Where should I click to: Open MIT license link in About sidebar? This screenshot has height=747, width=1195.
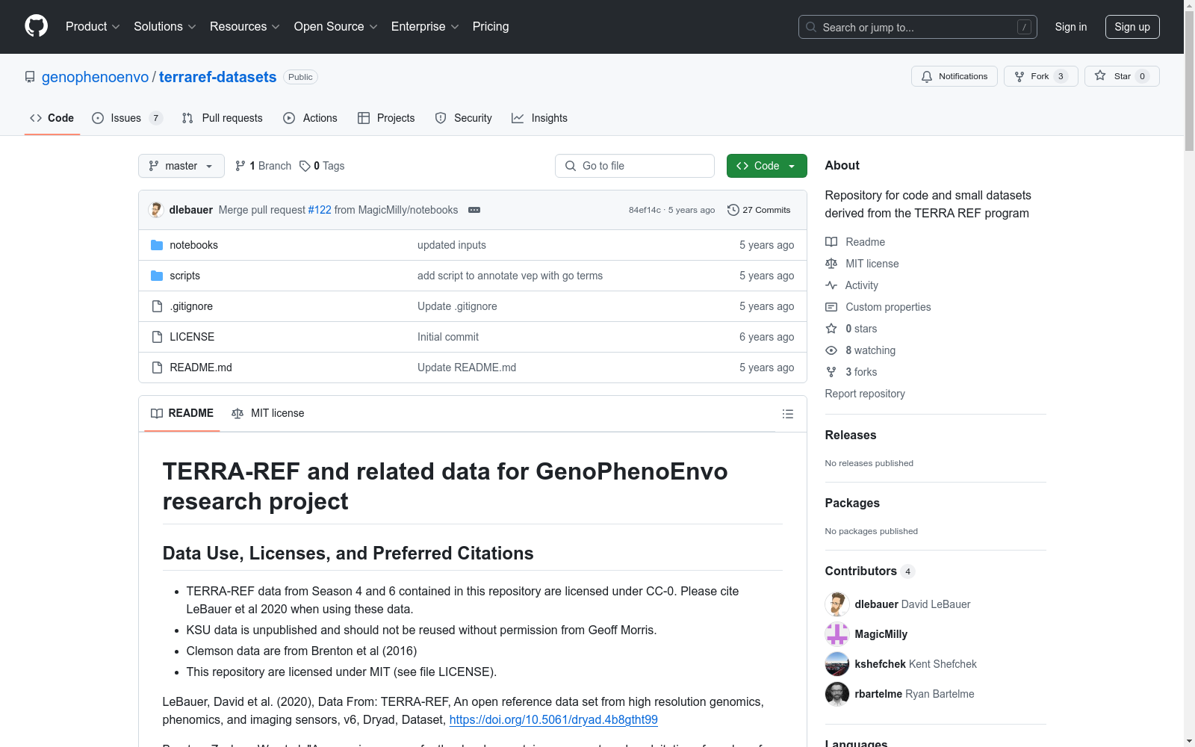pyautogui.click(x=862, y=264)
